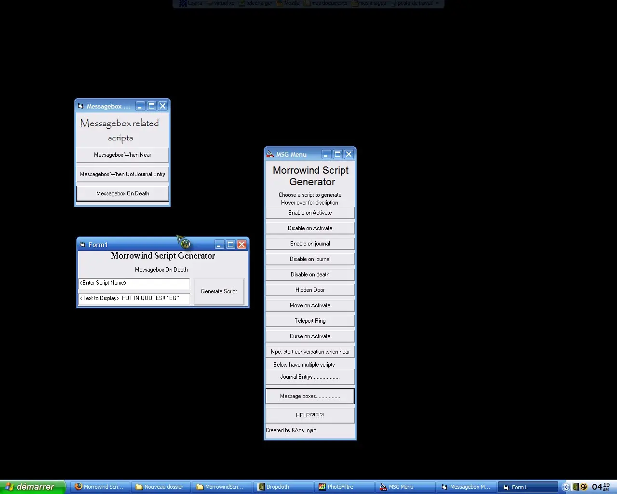
Task: Minimize the Messagebox window
Action: pyautogui.click(x=140, y=106)
